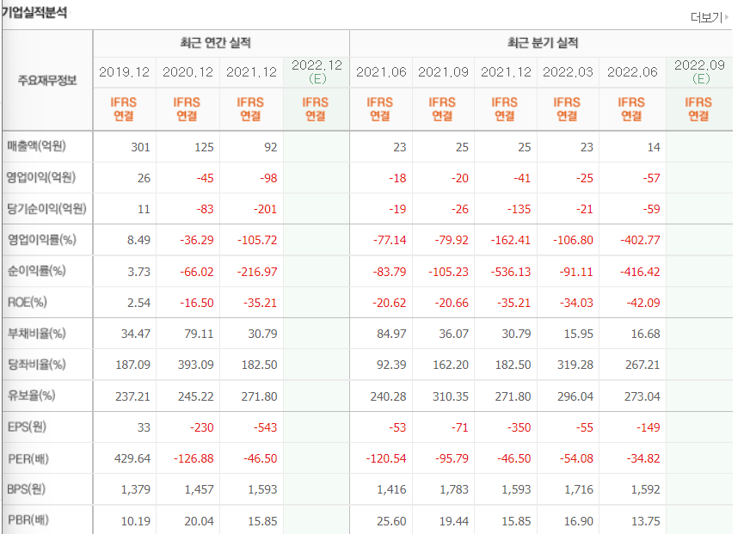
Task: Select the 301 revenue value for 2019.12
Action: 140,147
